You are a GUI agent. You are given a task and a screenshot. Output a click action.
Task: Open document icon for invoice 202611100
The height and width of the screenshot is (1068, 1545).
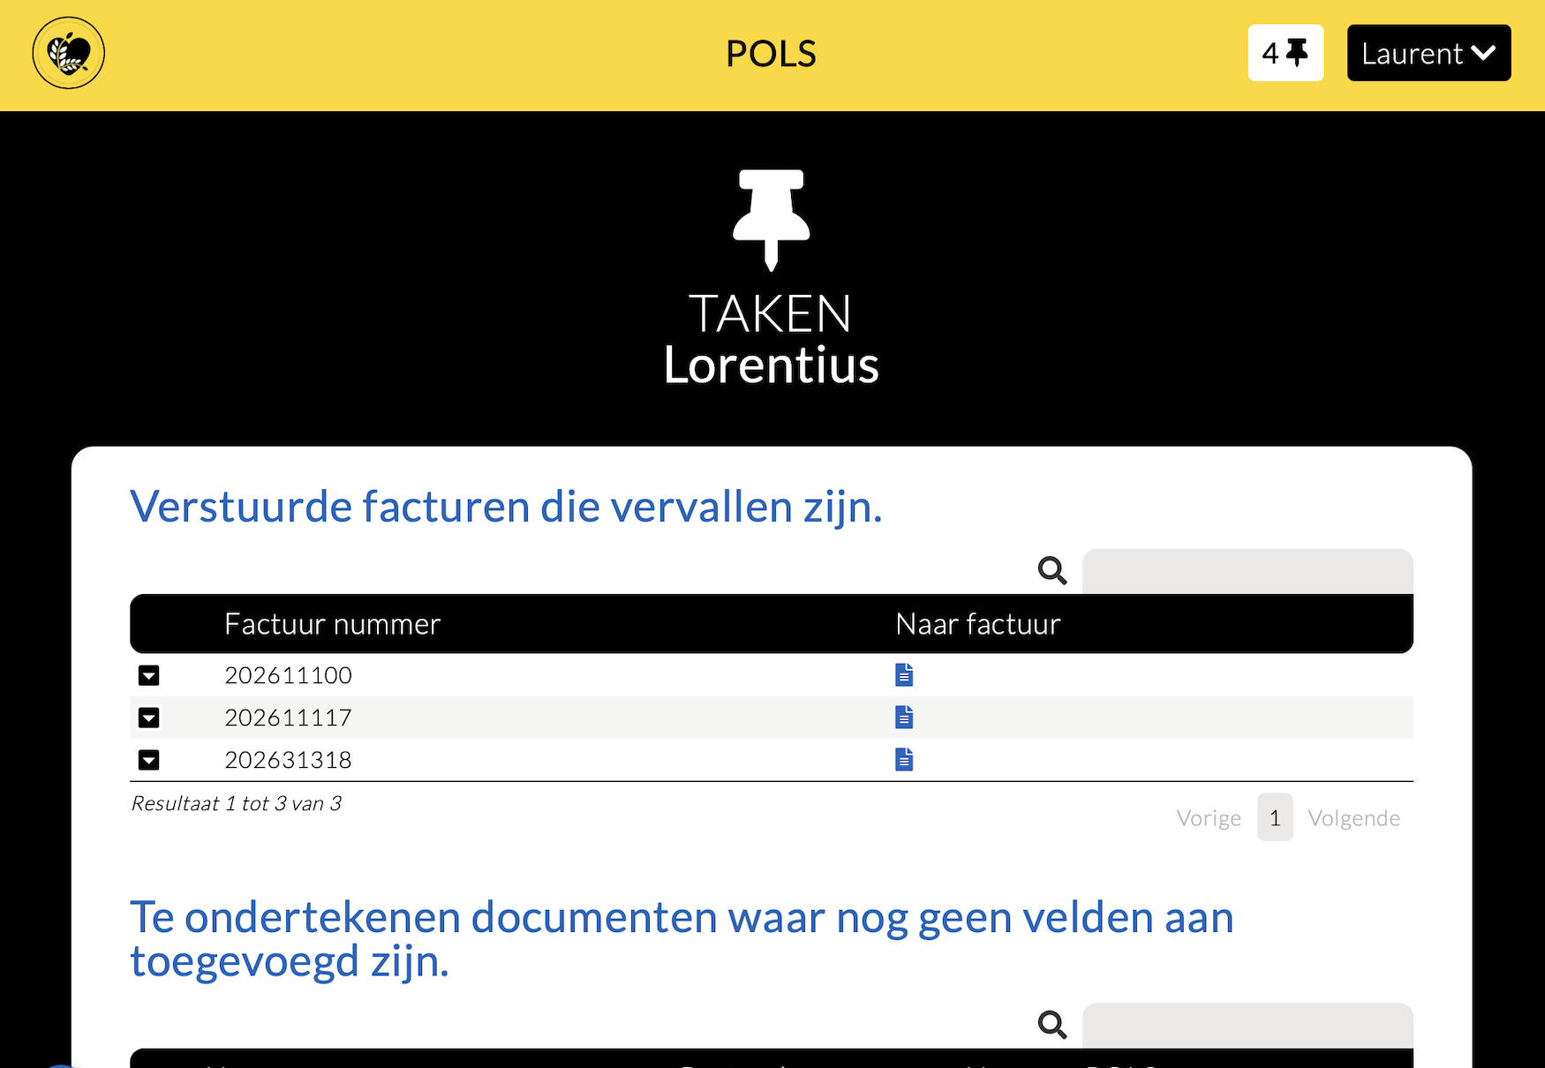click(904, 675)
